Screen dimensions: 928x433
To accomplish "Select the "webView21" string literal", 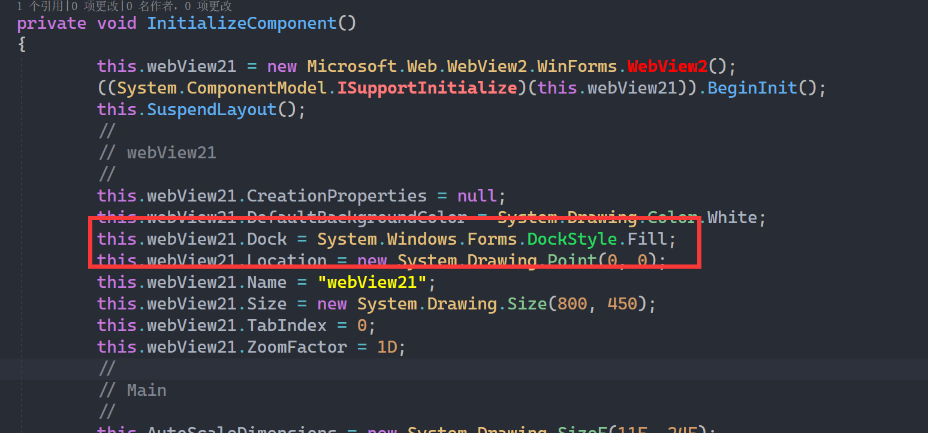I will pos(372,282).
